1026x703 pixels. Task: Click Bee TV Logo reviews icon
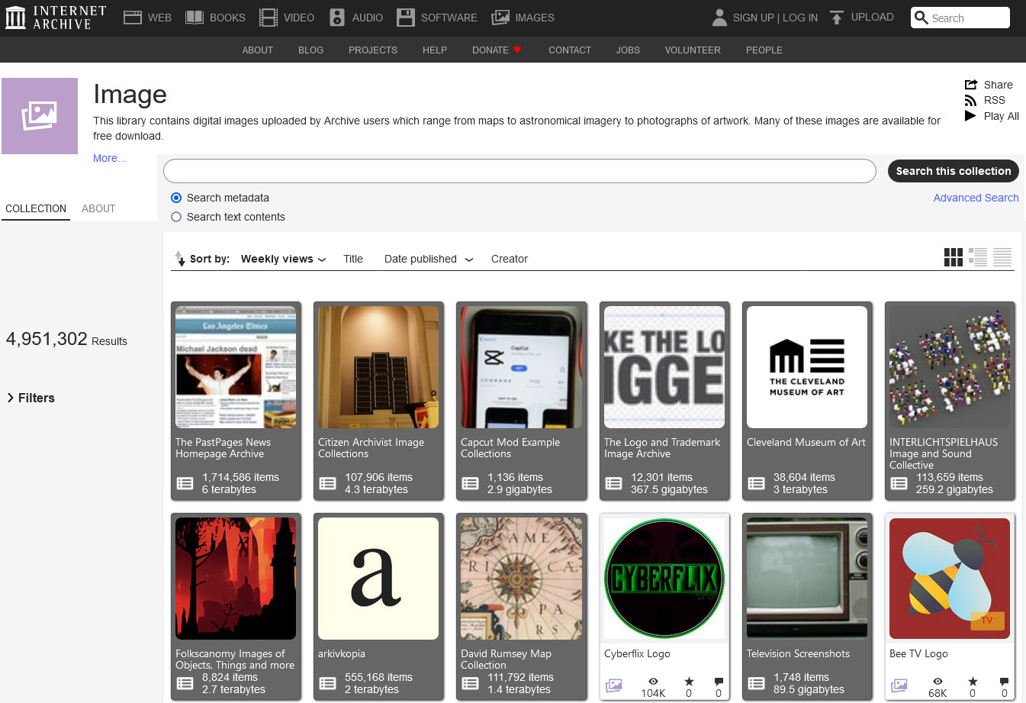click(1004, 682)
